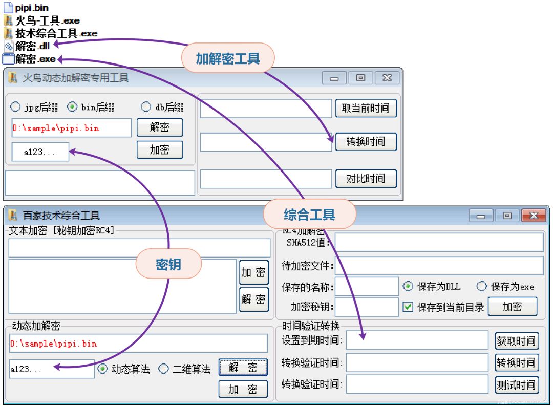
Task: Click 保存的名称 input field
Action: click(367, 286)
